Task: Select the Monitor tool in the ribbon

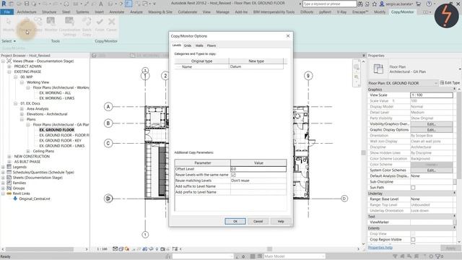Action: (x=51, y=25)
